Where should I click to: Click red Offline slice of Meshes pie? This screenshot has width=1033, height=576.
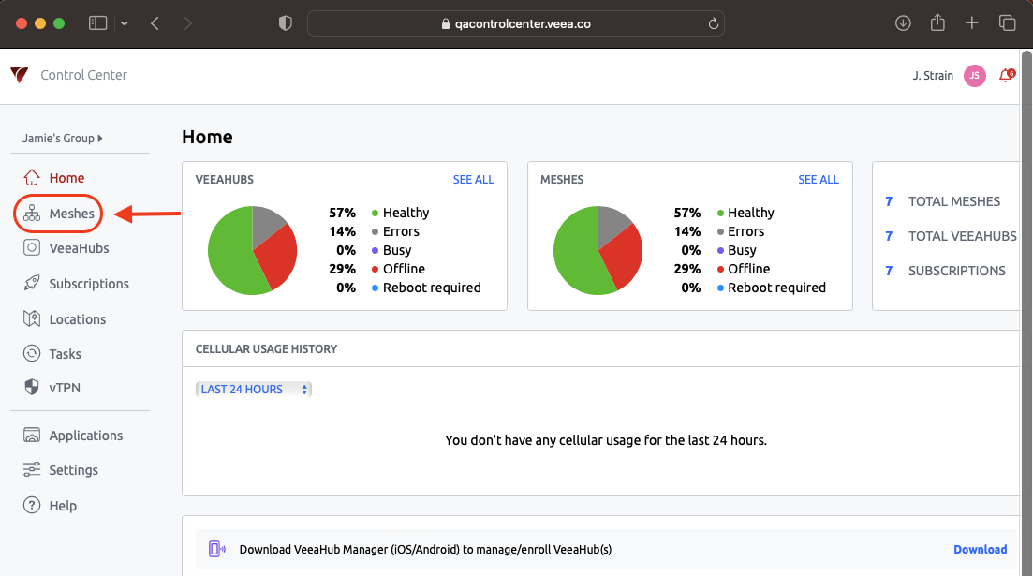point(623,258)
